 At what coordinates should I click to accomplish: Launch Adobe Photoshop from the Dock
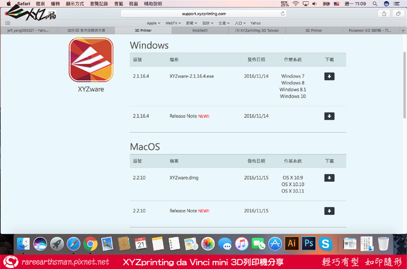click(x=309, y=244)
